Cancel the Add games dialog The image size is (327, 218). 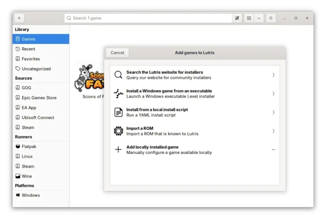point(117,53)
